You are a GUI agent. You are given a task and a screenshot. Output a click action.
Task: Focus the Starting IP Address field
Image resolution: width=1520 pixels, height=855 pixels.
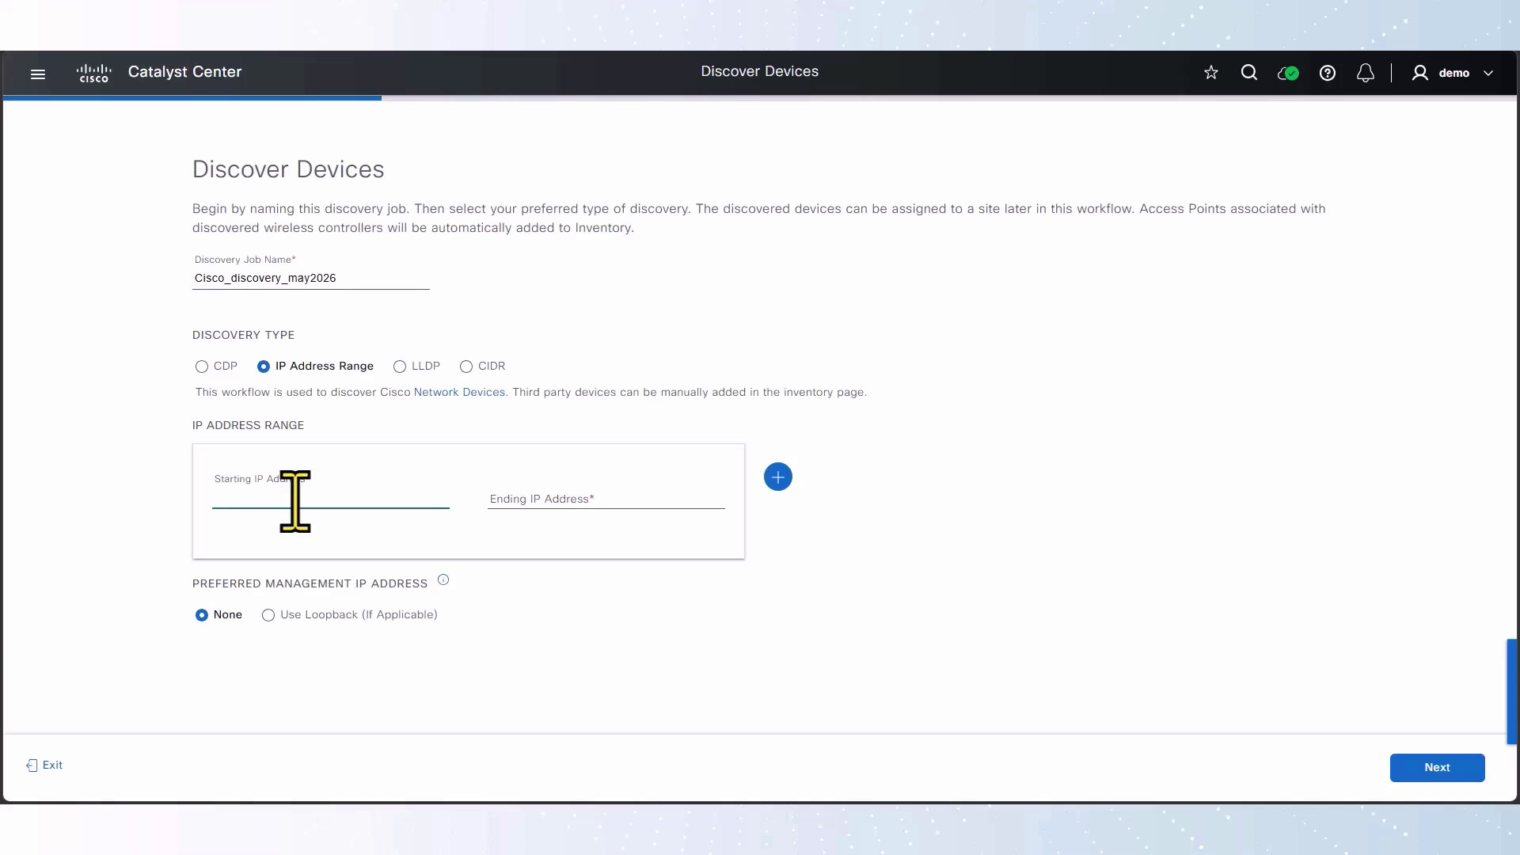click(330, 498)
